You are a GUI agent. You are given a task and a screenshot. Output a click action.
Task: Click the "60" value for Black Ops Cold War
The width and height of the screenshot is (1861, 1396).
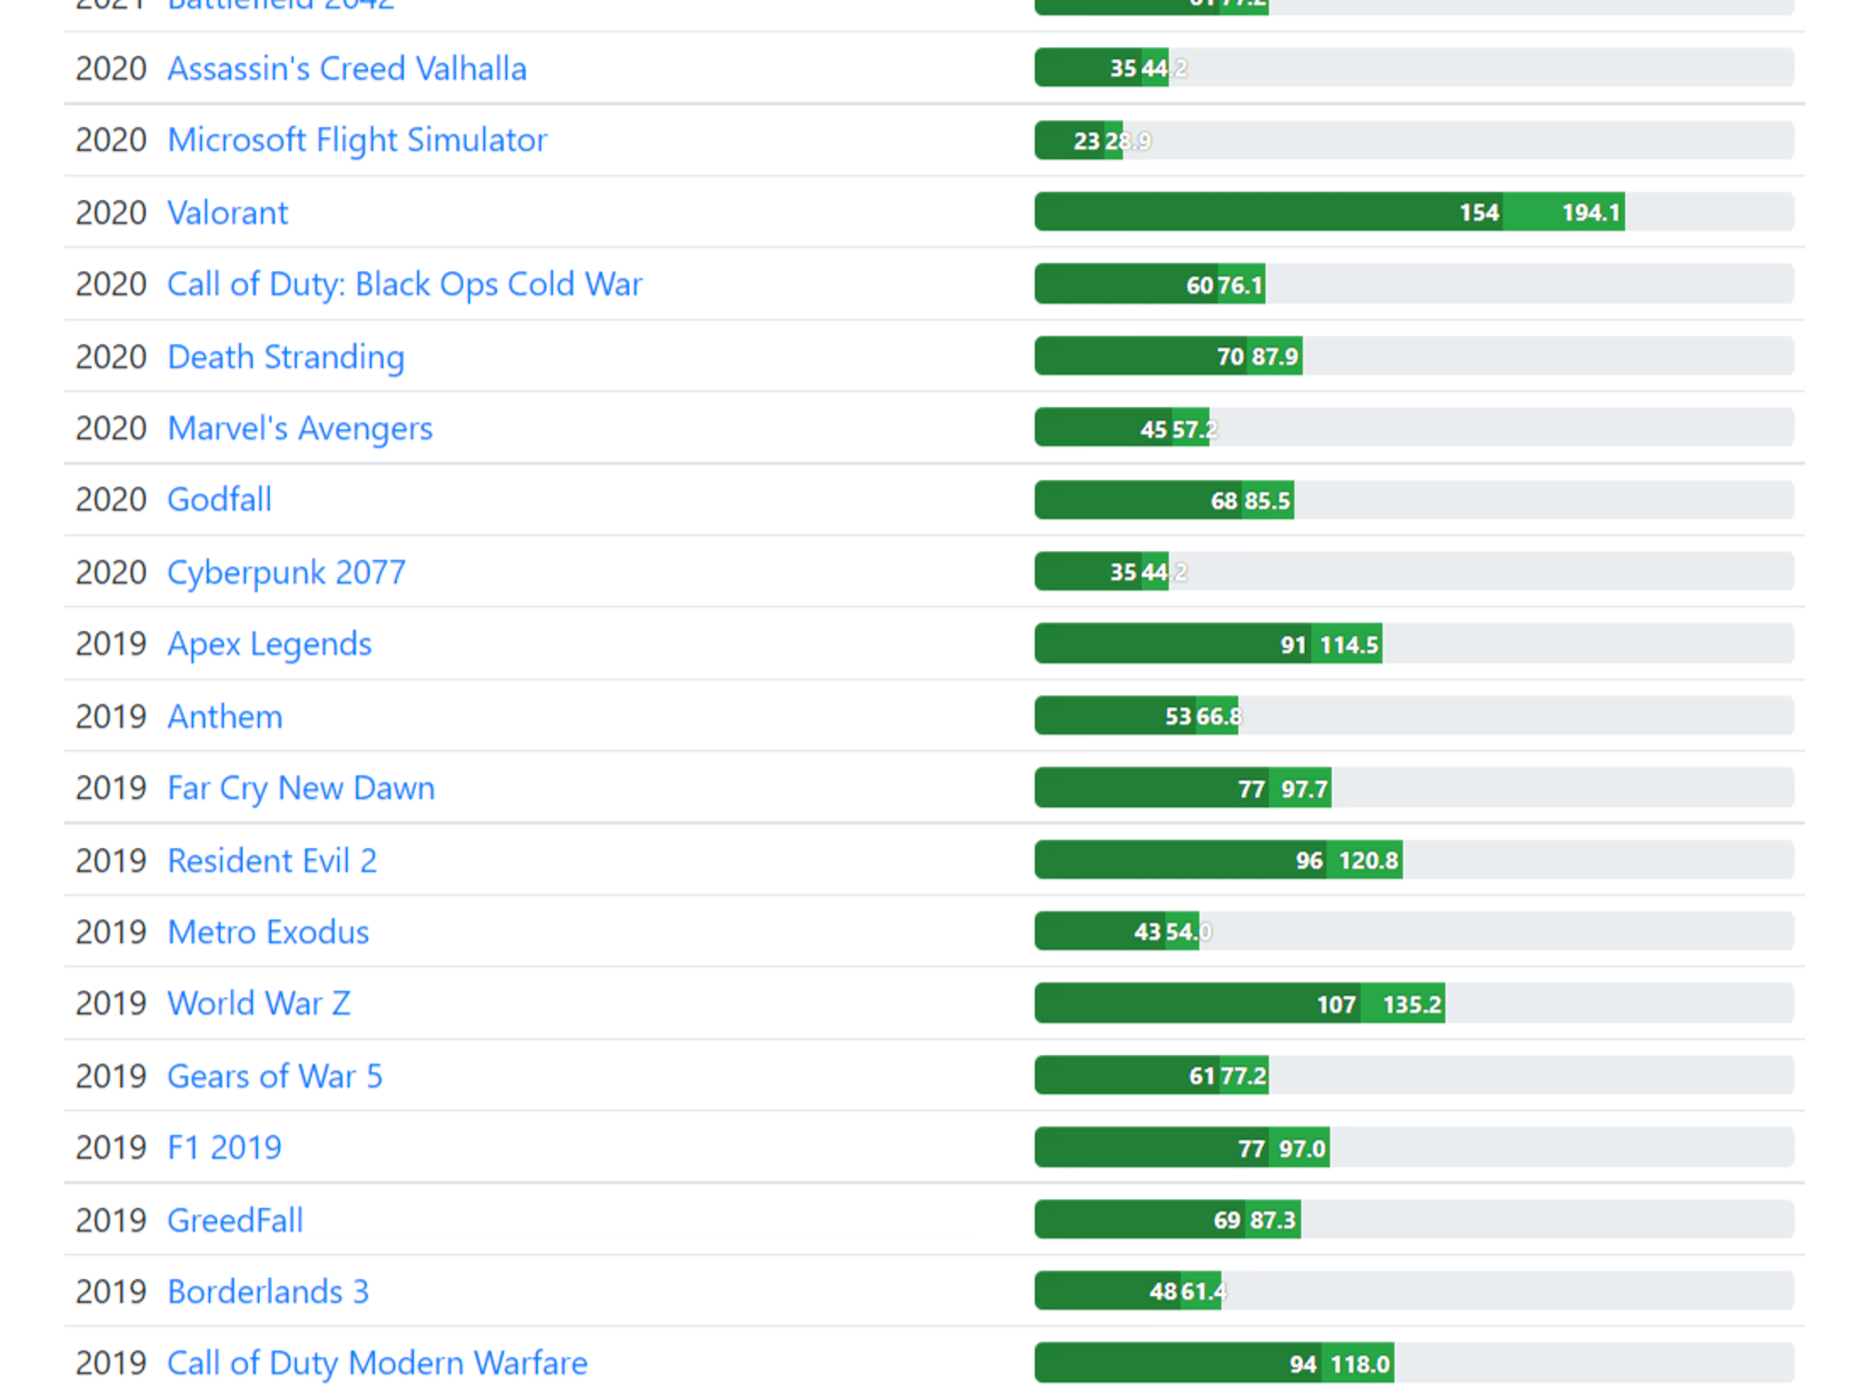click(1199, 284)
